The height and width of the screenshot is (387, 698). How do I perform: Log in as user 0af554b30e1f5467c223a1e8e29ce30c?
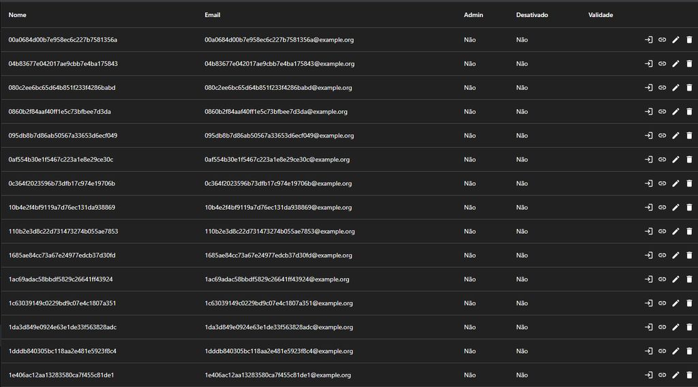tap(649, 159)
